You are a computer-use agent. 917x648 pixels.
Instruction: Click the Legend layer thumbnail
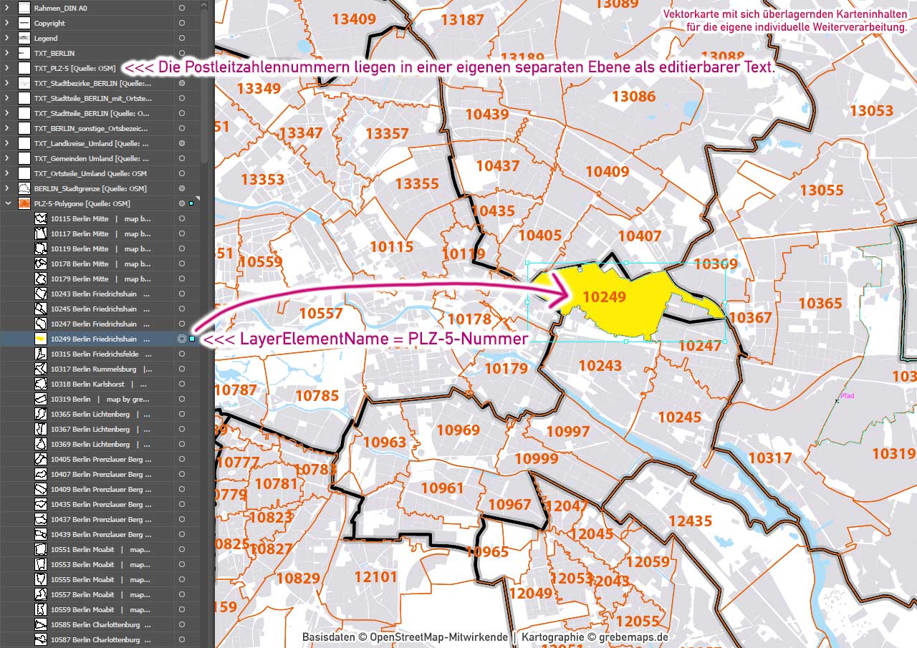24,37
